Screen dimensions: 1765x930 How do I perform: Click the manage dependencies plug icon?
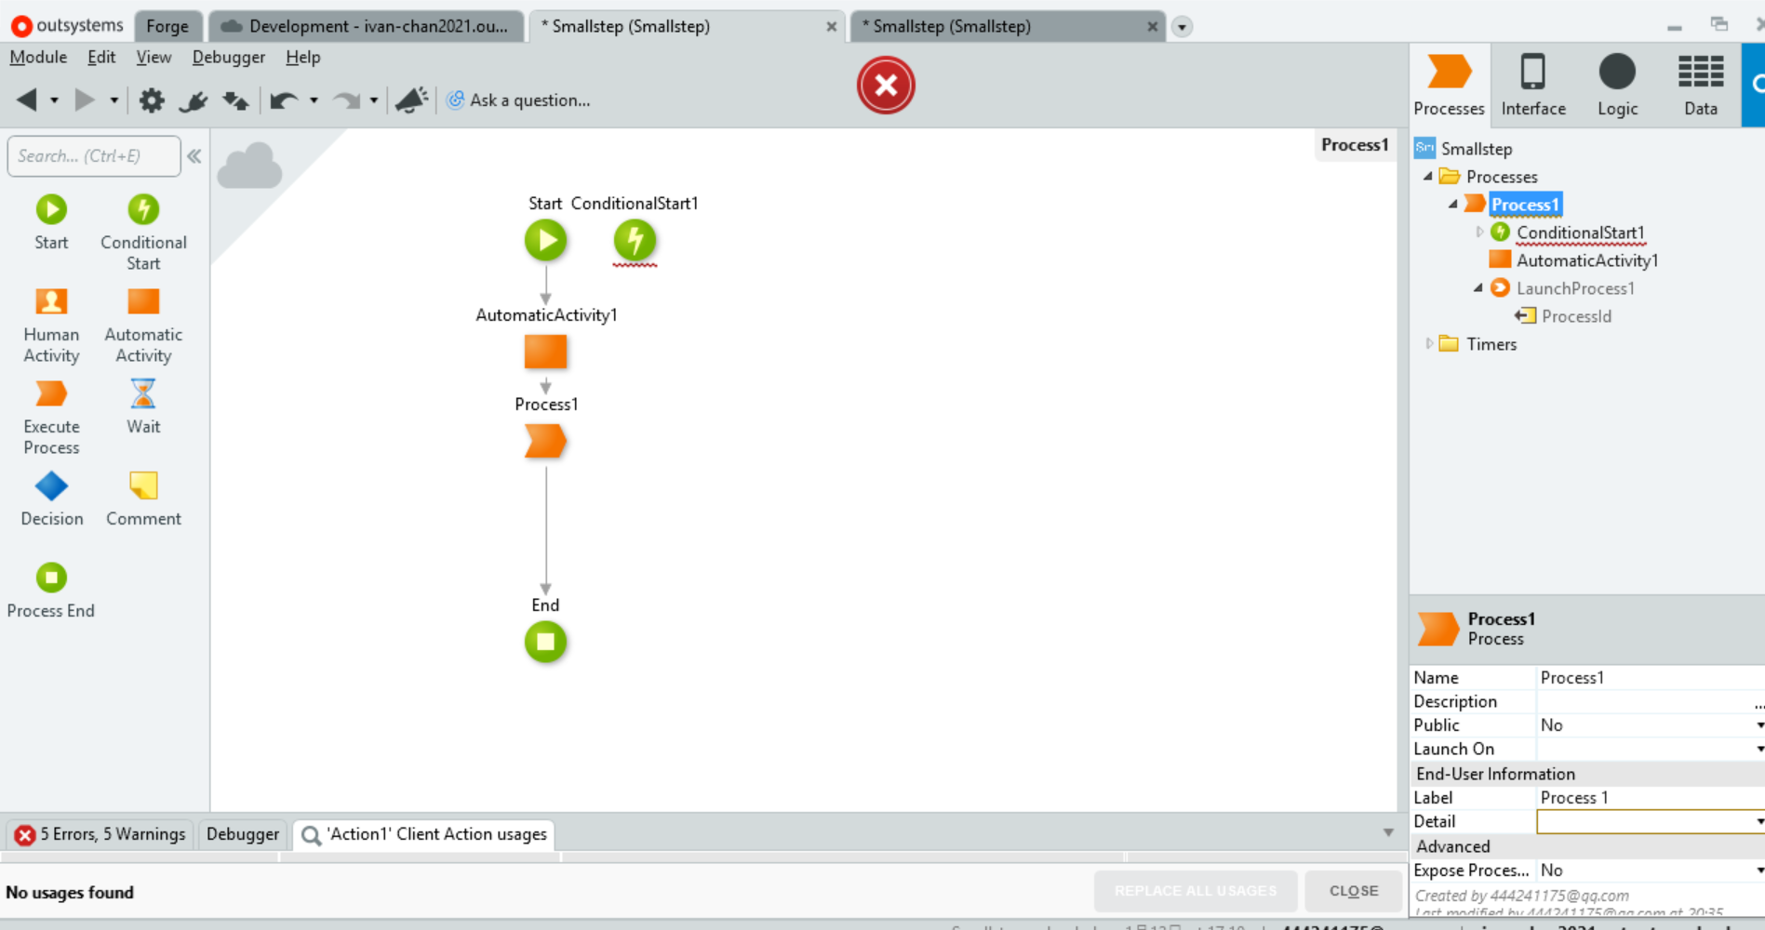(x=194, y=100)
